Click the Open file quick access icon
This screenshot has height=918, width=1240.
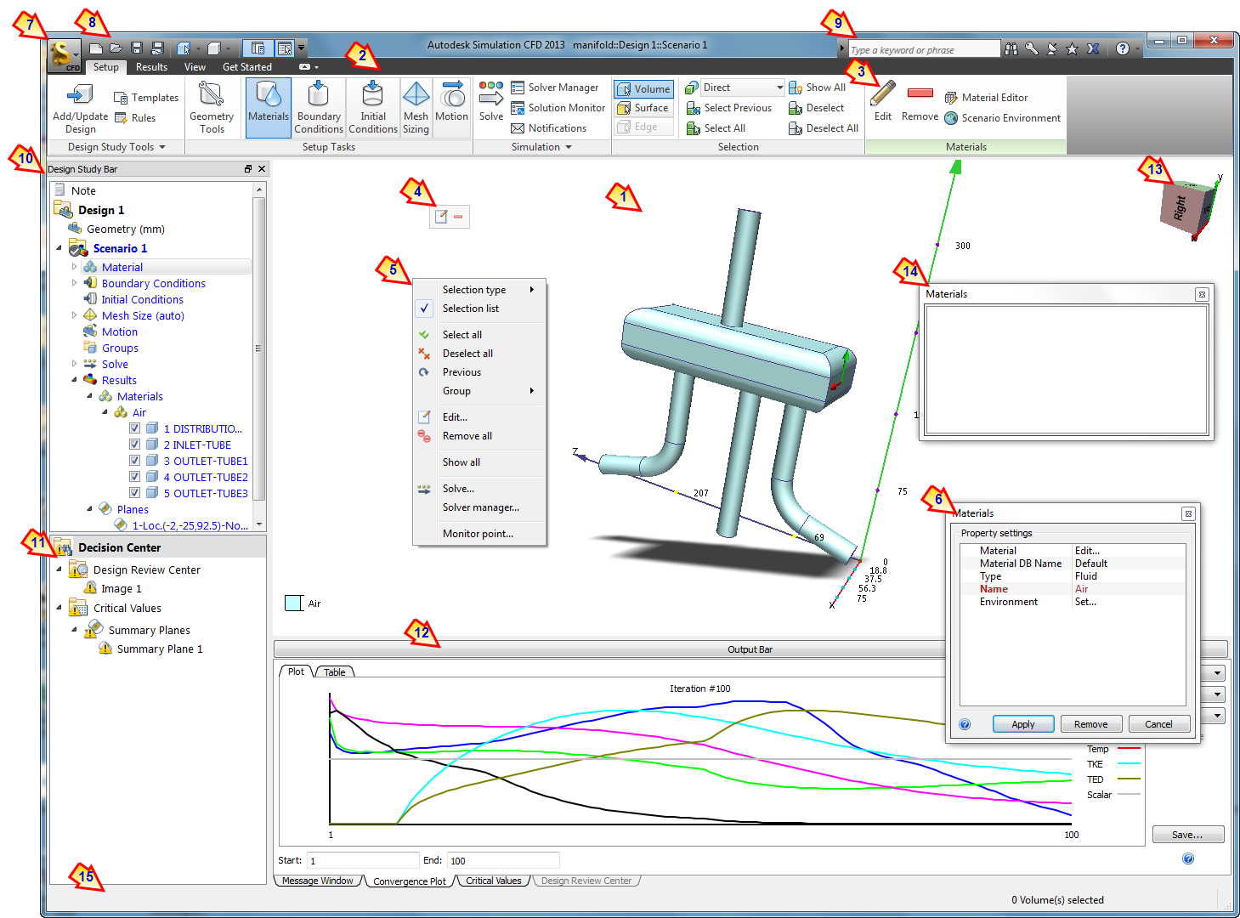pos(116,48)
